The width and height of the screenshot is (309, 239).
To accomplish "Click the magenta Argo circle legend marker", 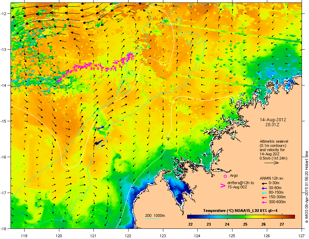I will pyautogui.click(x=225, y=176).
